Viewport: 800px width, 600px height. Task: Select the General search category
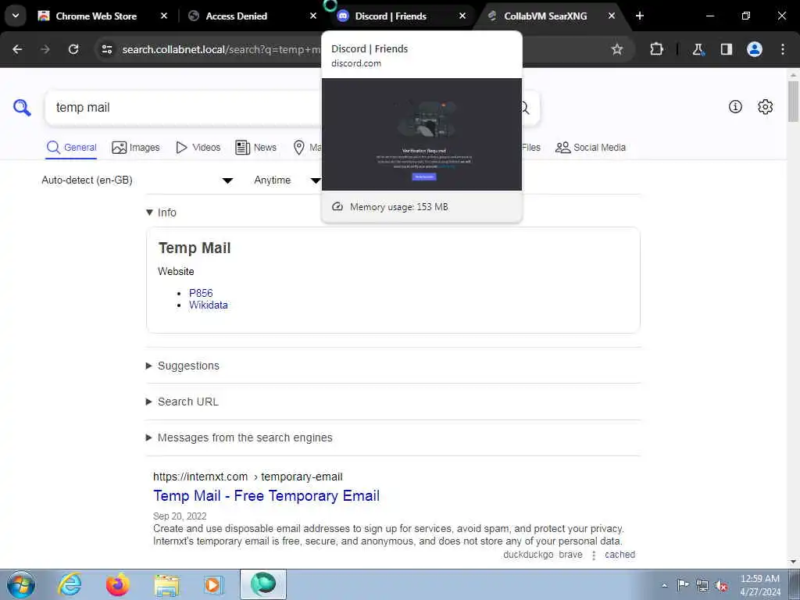71,148
